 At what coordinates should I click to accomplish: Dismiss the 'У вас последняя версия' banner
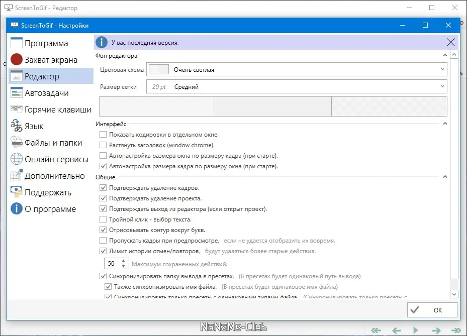pos(450,42)
